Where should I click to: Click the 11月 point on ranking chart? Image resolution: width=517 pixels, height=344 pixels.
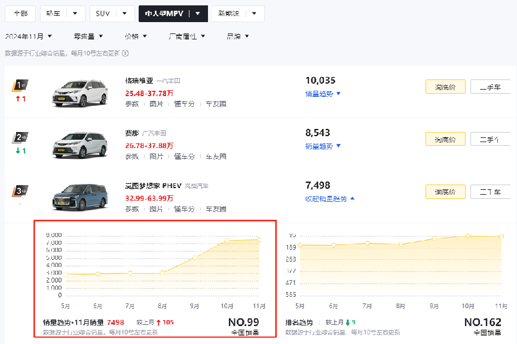[501, 236]
